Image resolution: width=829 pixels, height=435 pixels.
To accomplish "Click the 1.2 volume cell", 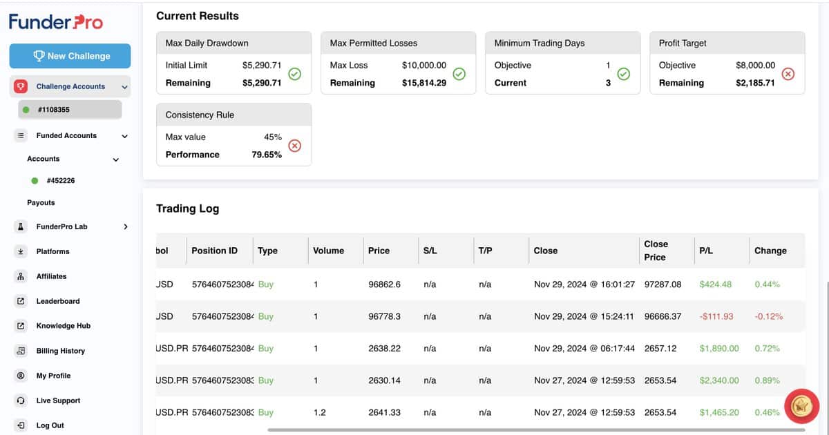I will [319, 412].
